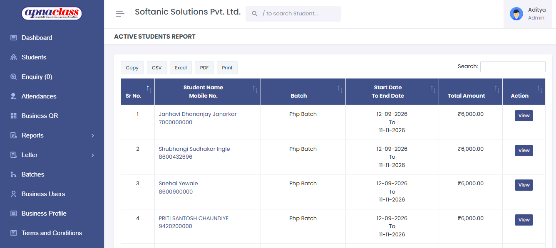
Task: View Janhavi Dhananjay Janorkar's record
Action: click(524, 116)
